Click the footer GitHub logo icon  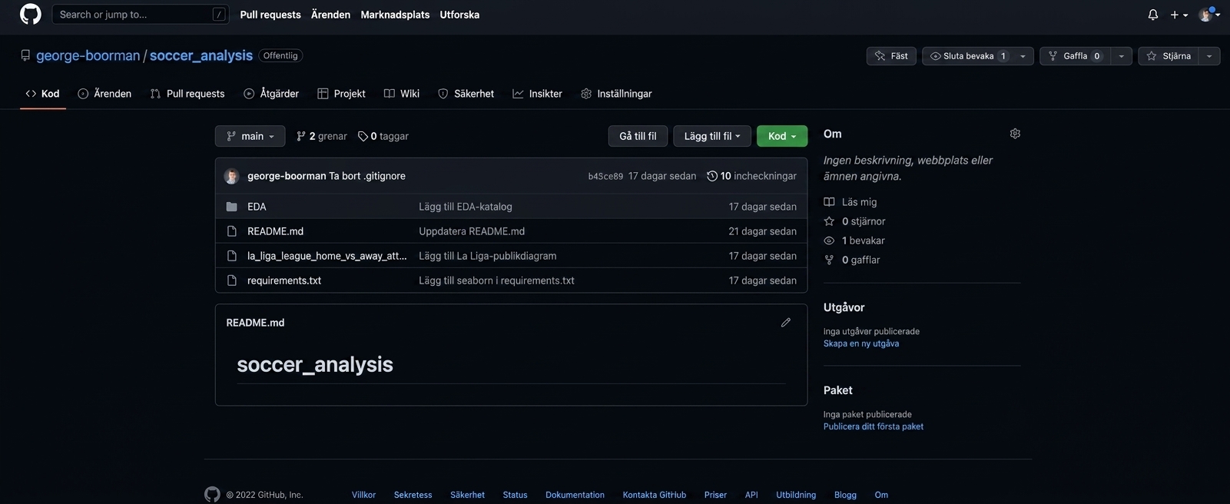[212, 494]
